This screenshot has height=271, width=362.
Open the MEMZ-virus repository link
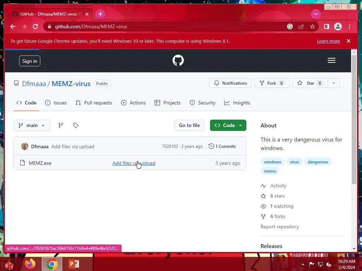pos(71,83)
